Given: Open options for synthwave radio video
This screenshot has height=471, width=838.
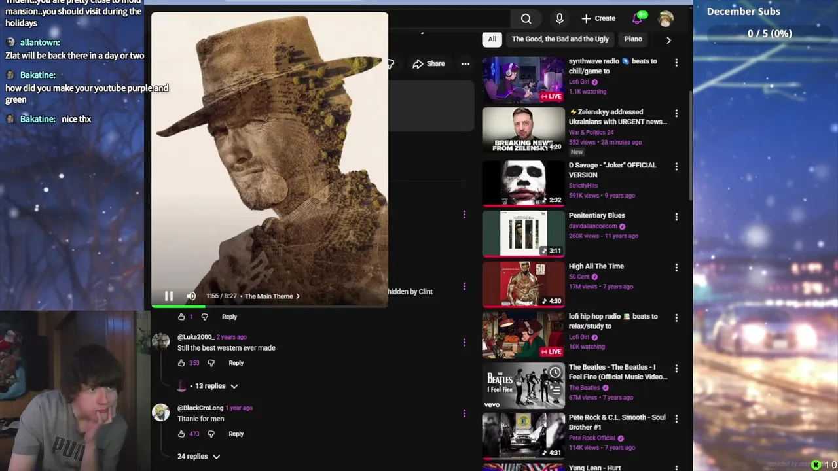Looking at the screenshot, I should tap(676, 63).
